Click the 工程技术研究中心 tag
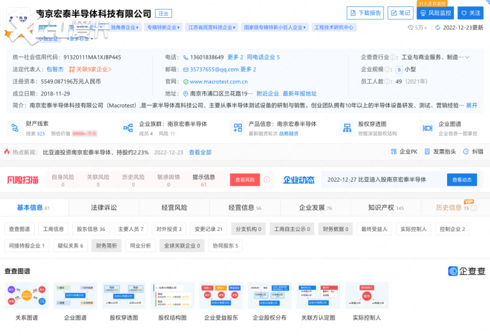Screen dimensions: 490x336 [333, 27]
